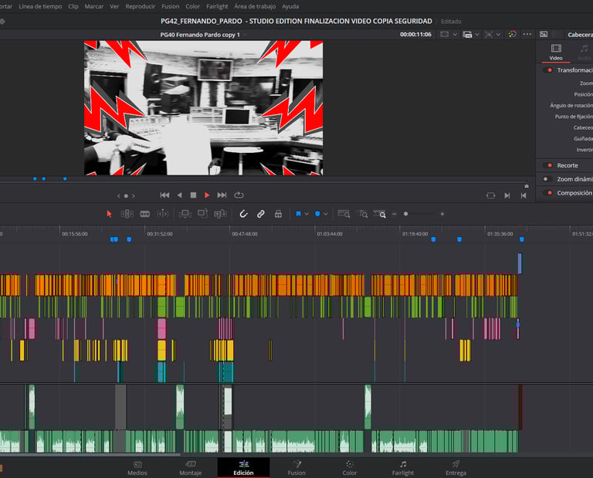
Task: Click the timeline zoom slider handle
Action: click(406, 214)
